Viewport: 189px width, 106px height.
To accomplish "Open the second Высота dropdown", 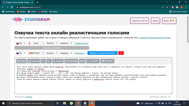I will point(52,53).
